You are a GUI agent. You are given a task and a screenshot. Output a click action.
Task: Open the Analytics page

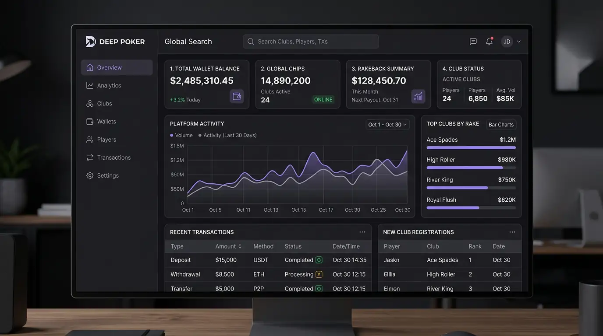point(110,85)
